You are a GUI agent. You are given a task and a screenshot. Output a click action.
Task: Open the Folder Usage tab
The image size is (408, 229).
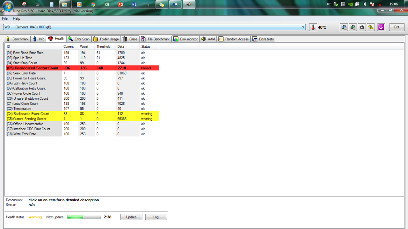click(106, 39)
